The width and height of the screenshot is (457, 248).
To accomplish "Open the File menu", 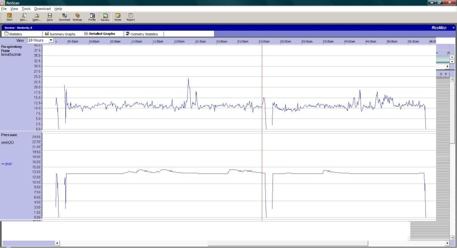I will [4, 9].
